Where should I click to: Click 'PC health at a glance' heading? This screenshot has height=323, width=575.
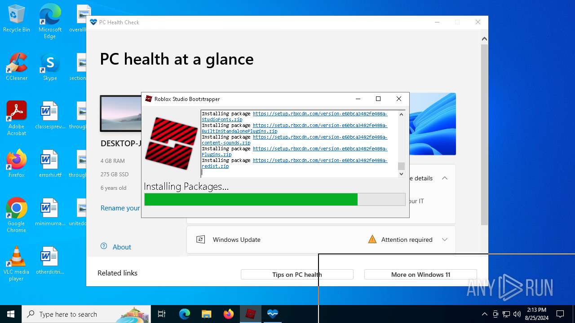point(177,59)
